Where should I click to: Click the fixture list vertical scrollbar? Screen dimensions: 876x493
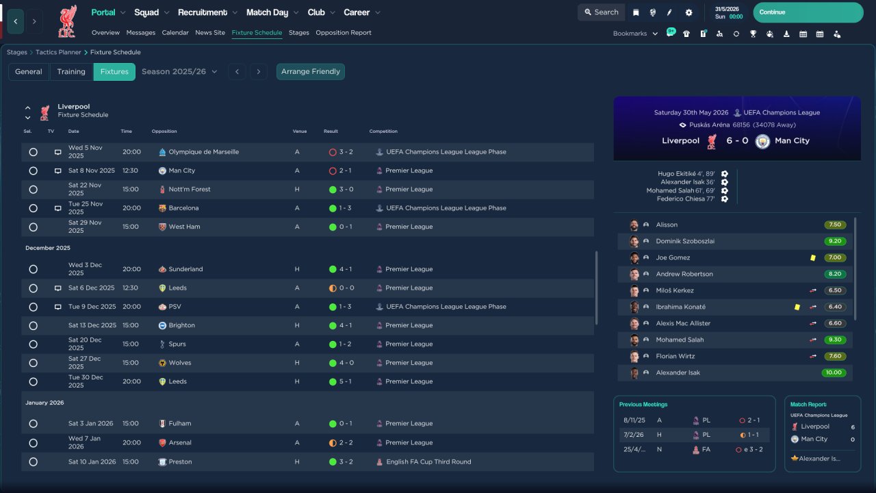tap(597, 288)
